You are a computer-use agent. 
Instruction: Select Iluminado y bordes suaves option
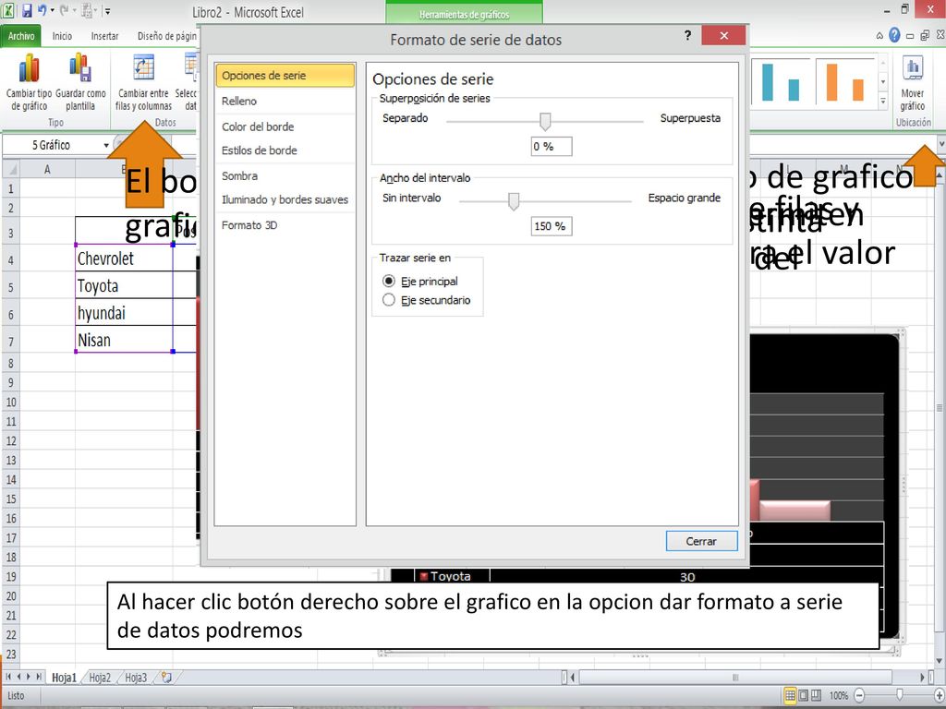pos(285,199)
